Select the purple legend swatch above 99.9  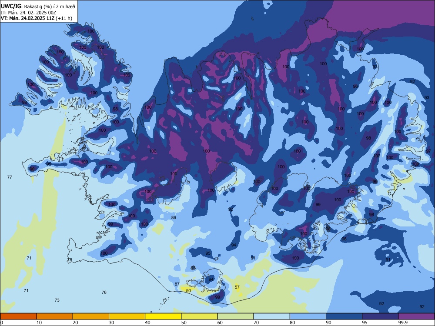[x=416, y=316]
